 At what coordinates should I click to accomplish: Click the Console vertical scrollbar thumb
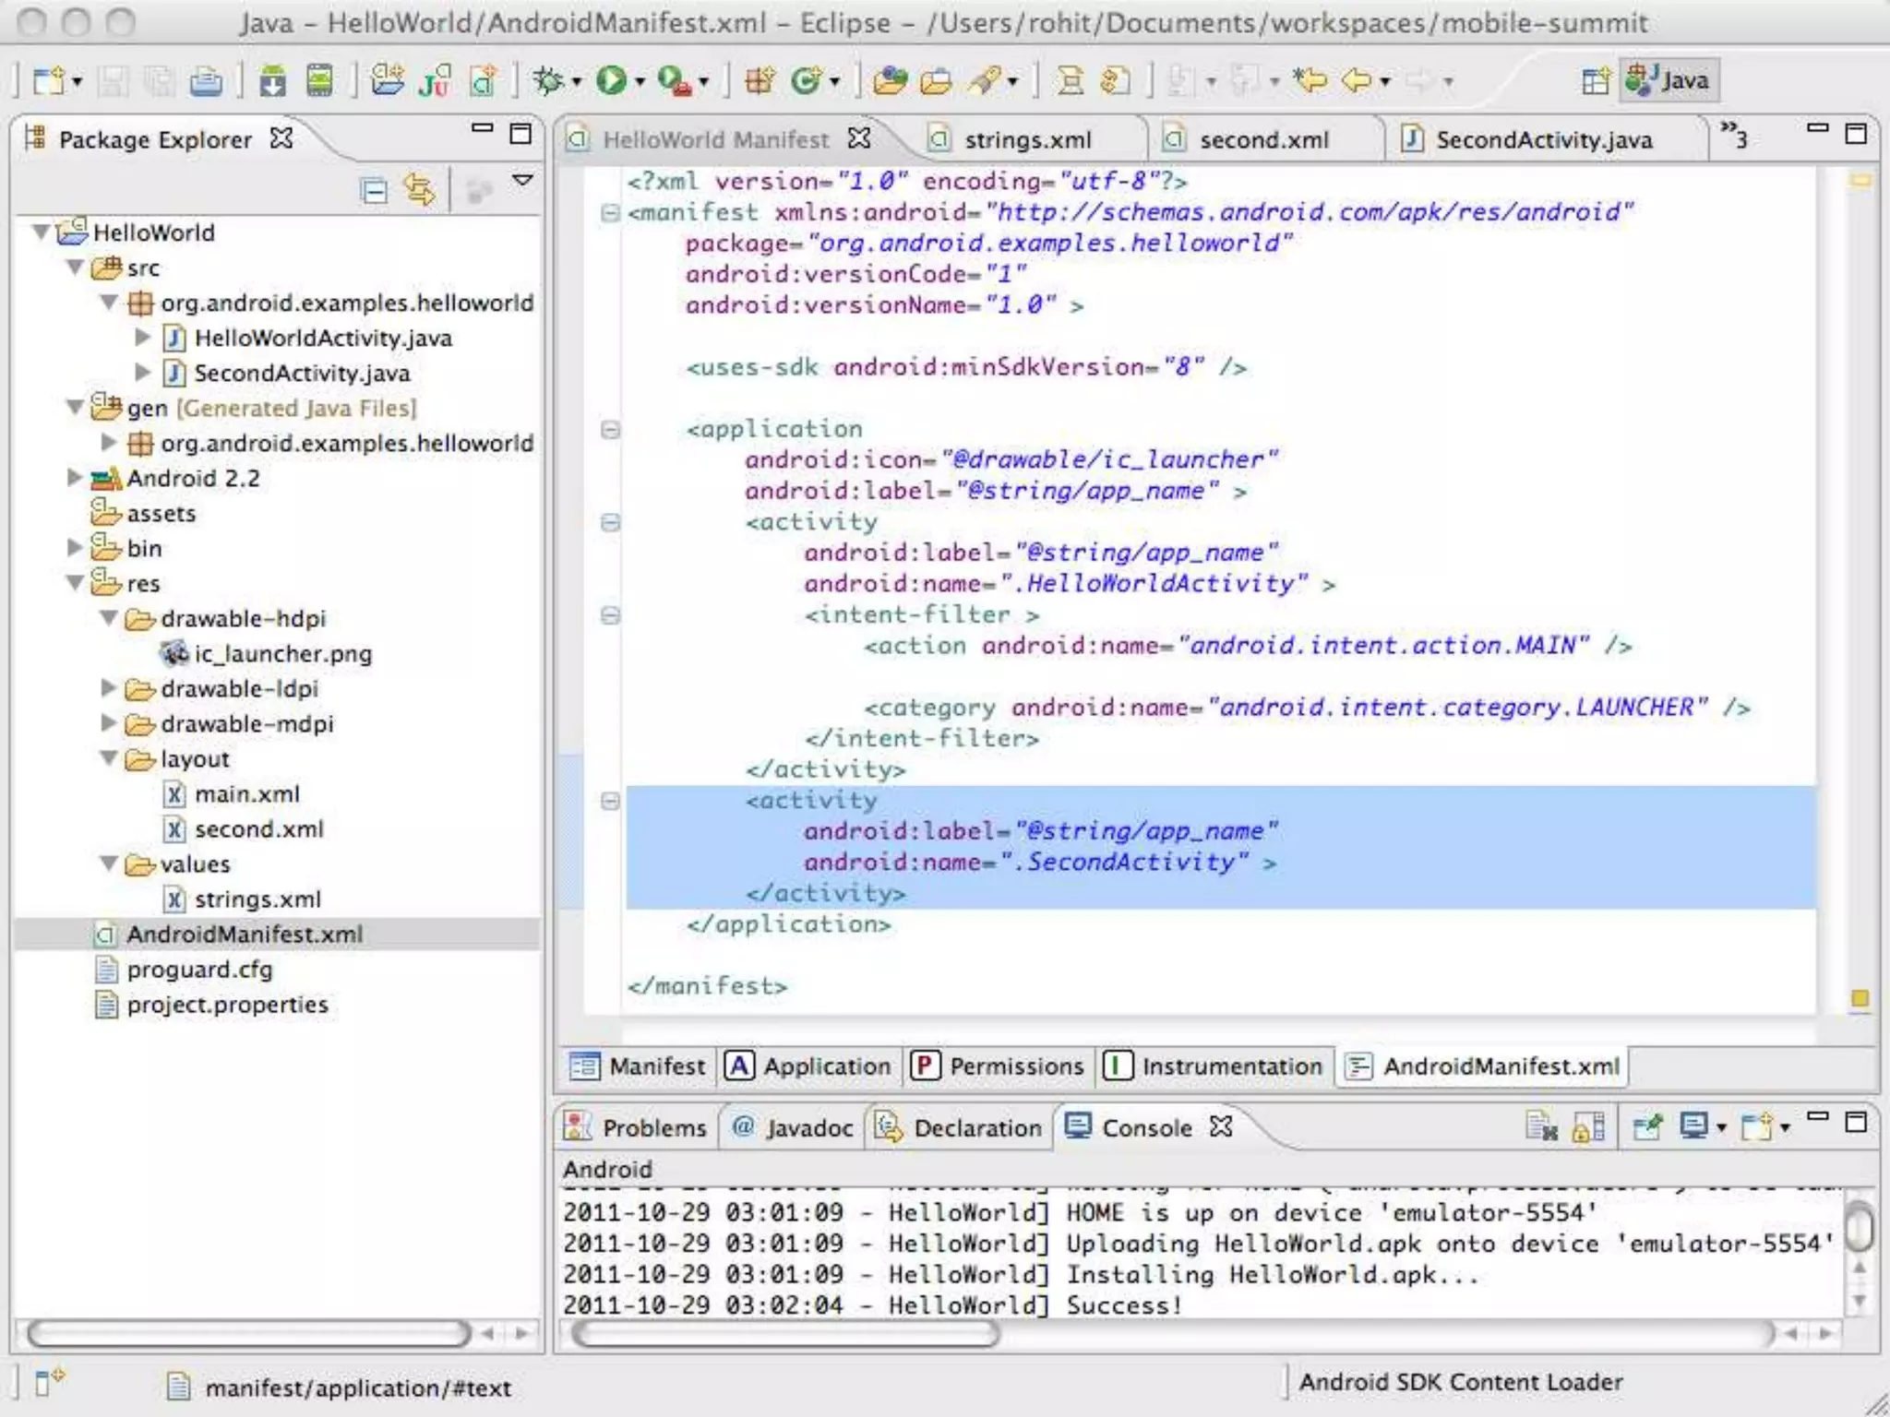click(1860, 1227)
